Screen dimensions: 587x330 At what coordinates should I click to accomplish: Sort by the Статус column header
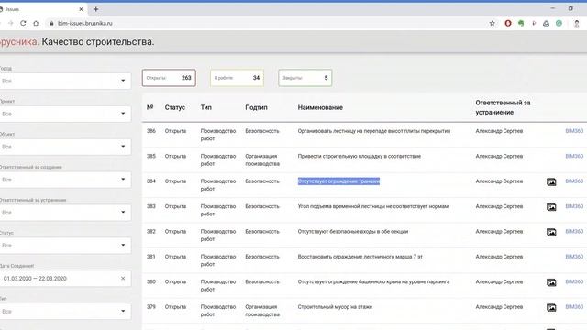[175, 107]
